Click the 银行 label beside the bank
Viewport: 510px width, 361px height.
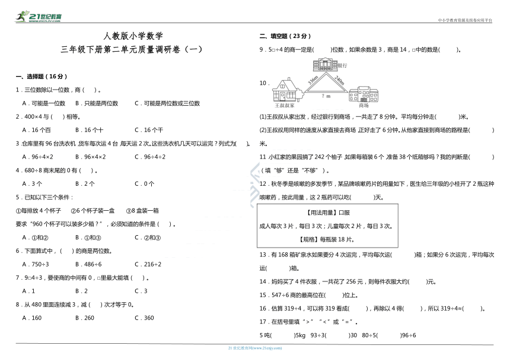click(343, 65)
